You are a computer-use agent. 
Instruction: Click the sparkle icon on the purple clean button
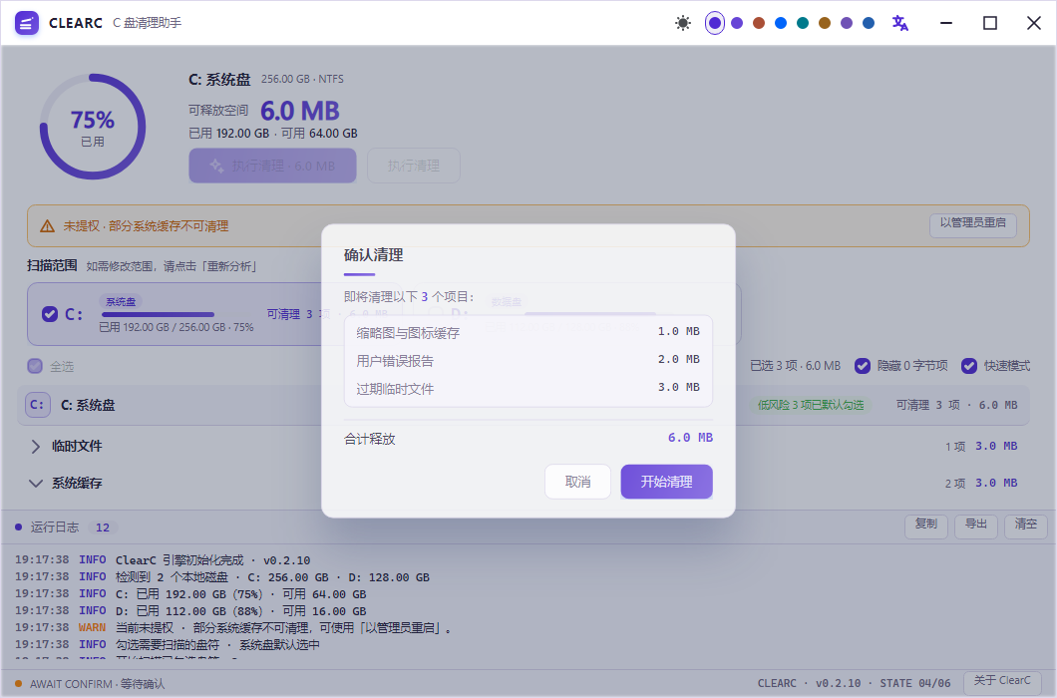pyautogui.click(x=216, y=166)
